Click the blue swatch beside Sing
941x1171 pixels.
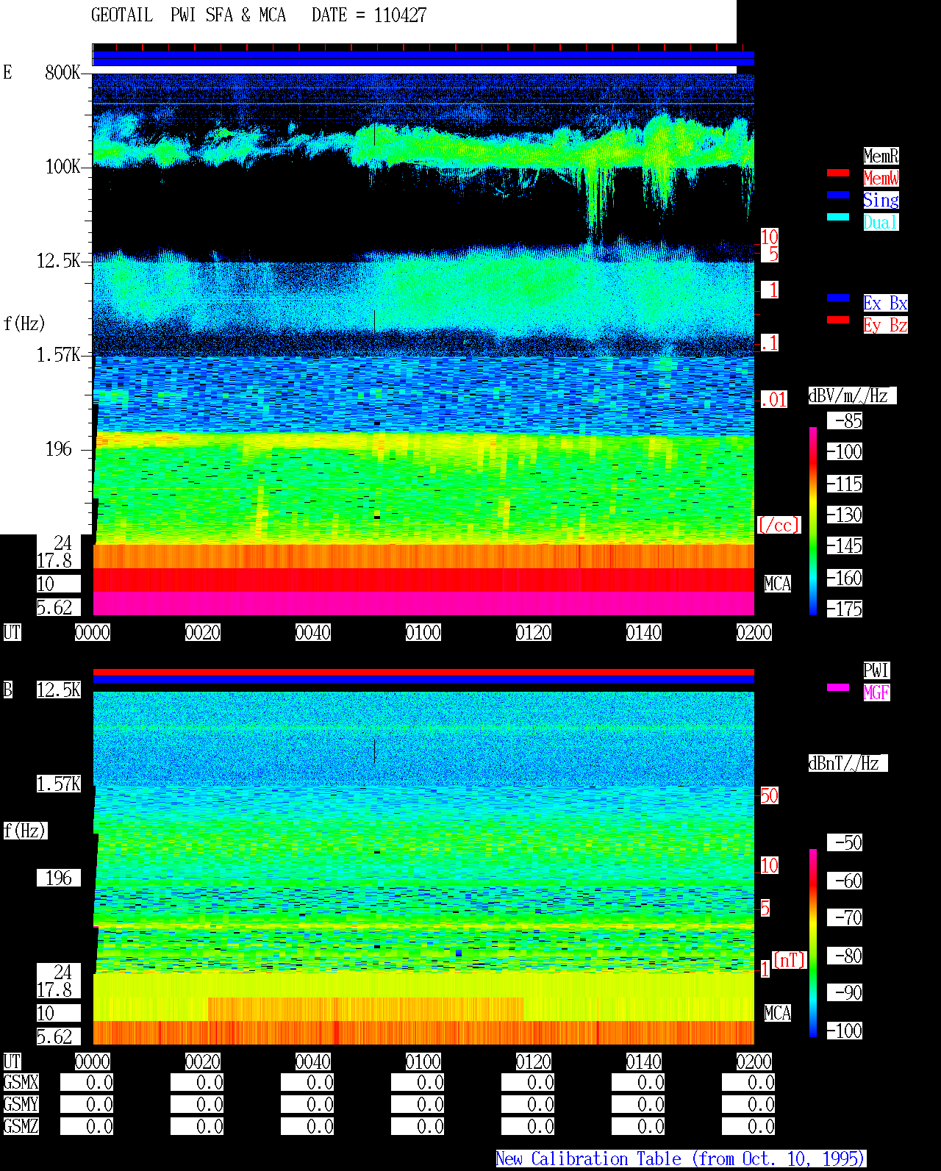point(838,195)
